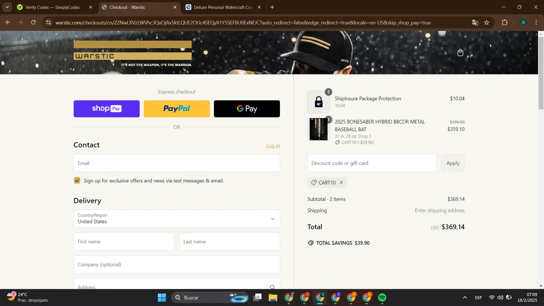Click the ShipInsure lock thumbnail
Screen dimensions: 544x306
[318, 102]
